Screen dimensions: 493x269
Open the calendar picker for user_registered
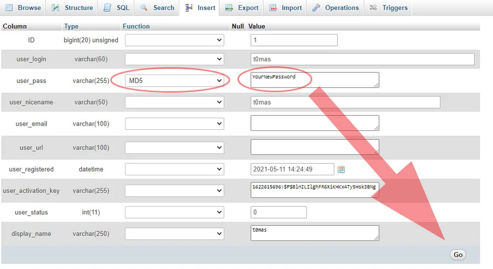pos(341,170)
